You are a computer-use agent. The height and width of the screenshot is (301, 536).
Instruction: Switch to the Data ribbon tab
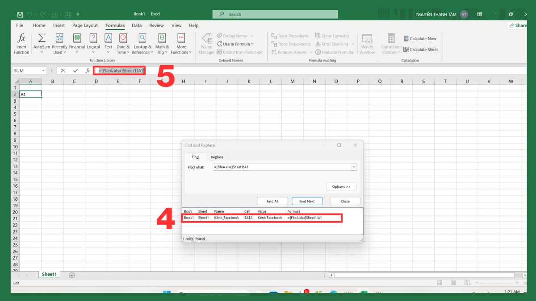pos(137,25)
